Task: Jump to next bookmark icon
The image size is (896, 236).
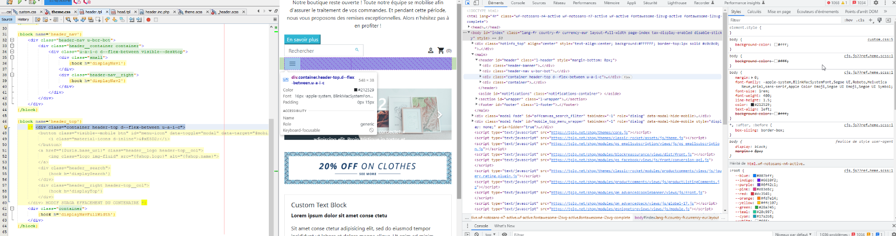Action: 115,20
